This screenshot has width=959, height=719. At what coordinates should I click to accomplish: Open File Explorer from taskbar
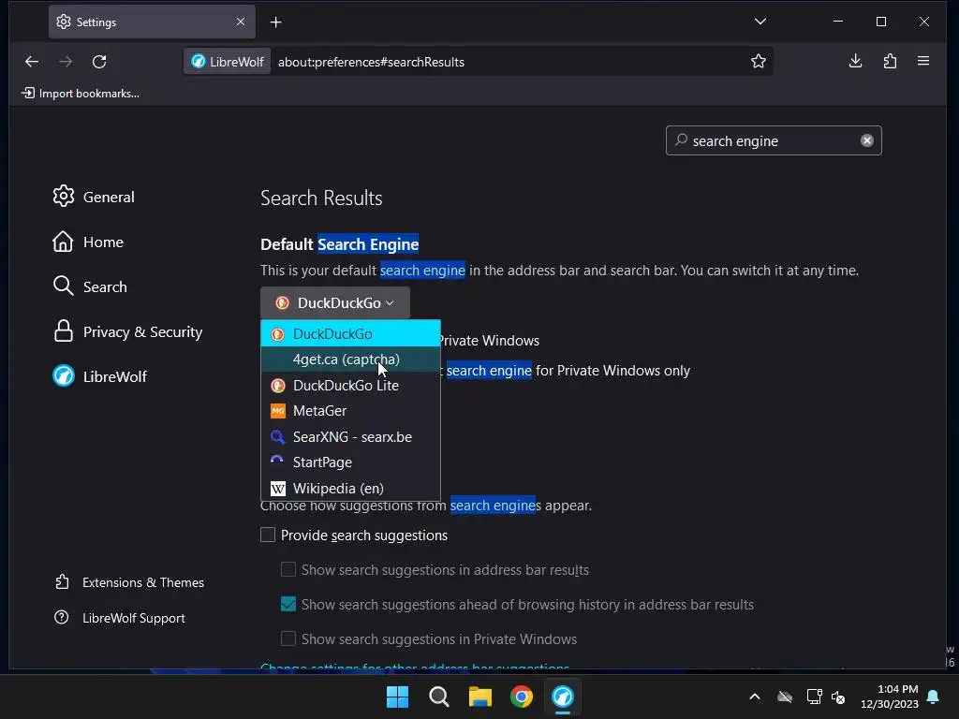click(x=480, y=697)
